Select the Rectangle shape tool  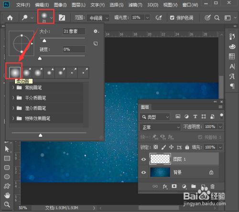coord(7,159)
